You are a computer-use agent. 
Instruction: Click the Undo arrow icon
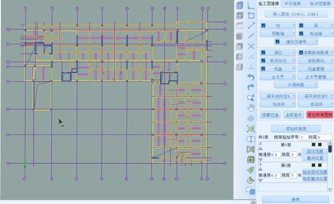(x=251, y=77)
